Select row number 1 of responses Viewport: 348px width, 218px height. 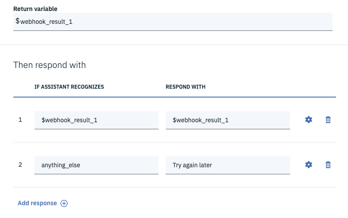click(20, 120)
